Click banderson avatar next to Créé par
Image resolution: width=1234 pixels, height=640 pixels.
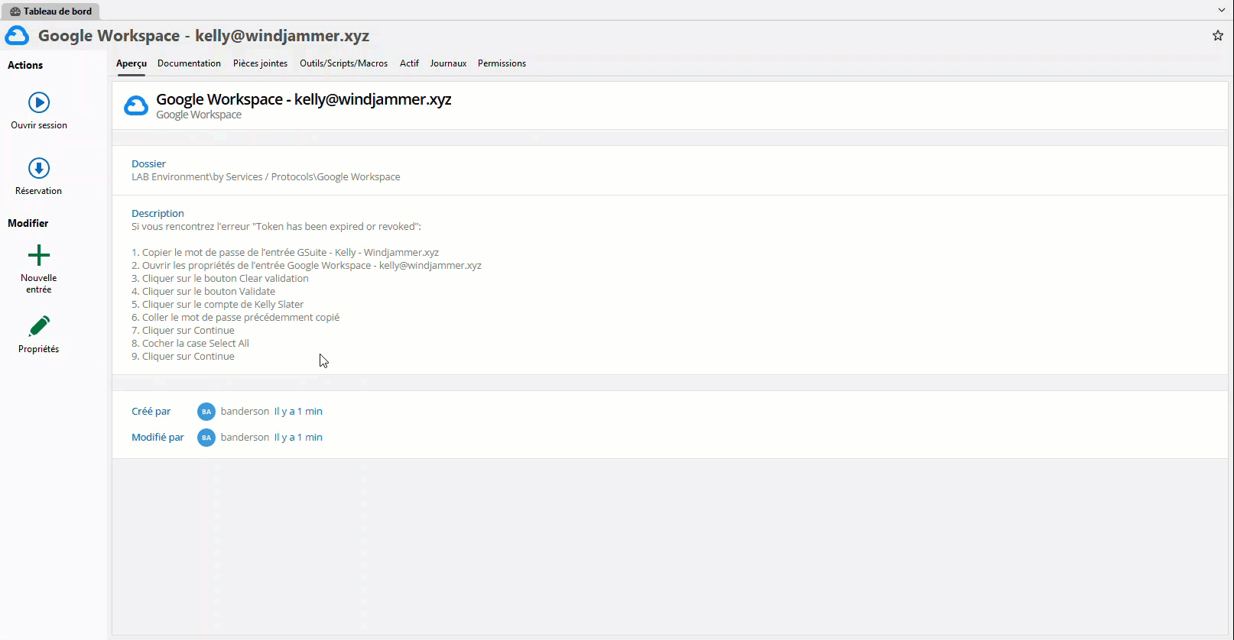pyautogui.click(x=206, y=412)
